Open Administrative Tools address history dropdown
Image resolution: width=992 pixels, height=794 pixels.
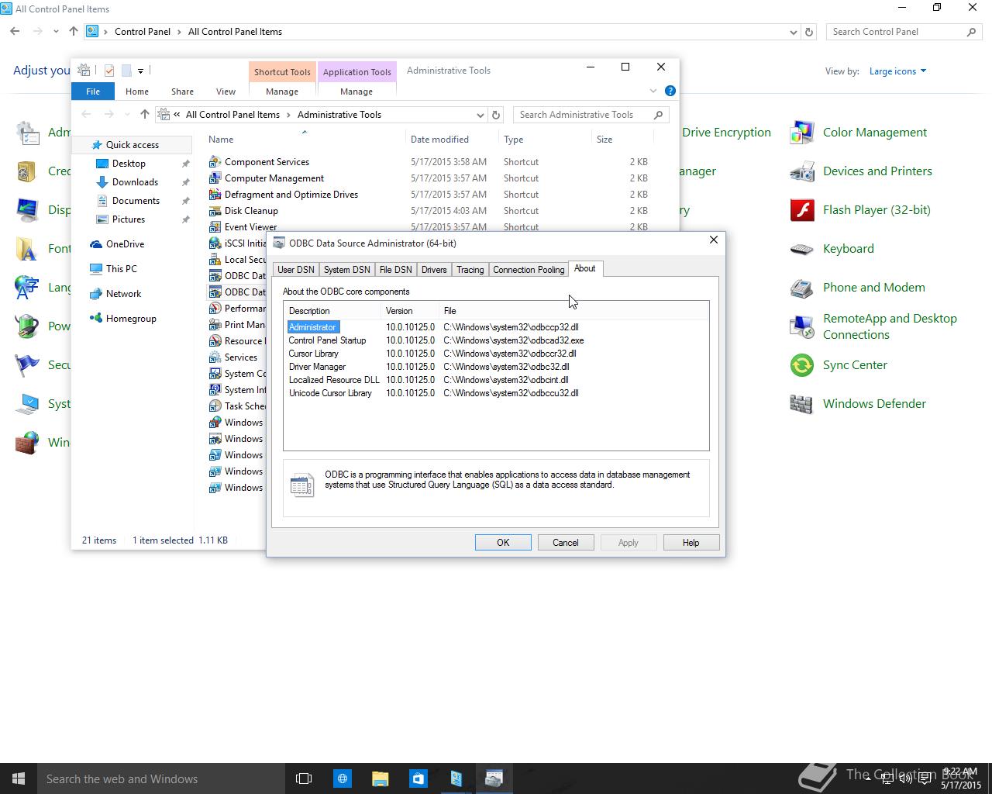point(480,115)
